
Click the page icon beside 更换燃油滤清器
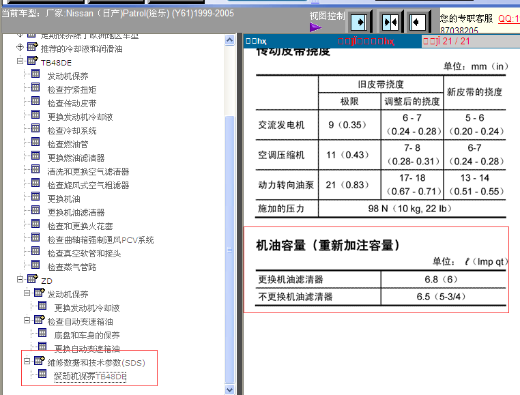click(35, 156)
